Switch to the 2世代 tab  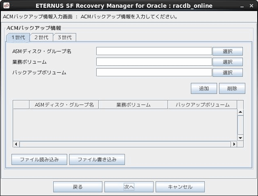coord(41,38)
